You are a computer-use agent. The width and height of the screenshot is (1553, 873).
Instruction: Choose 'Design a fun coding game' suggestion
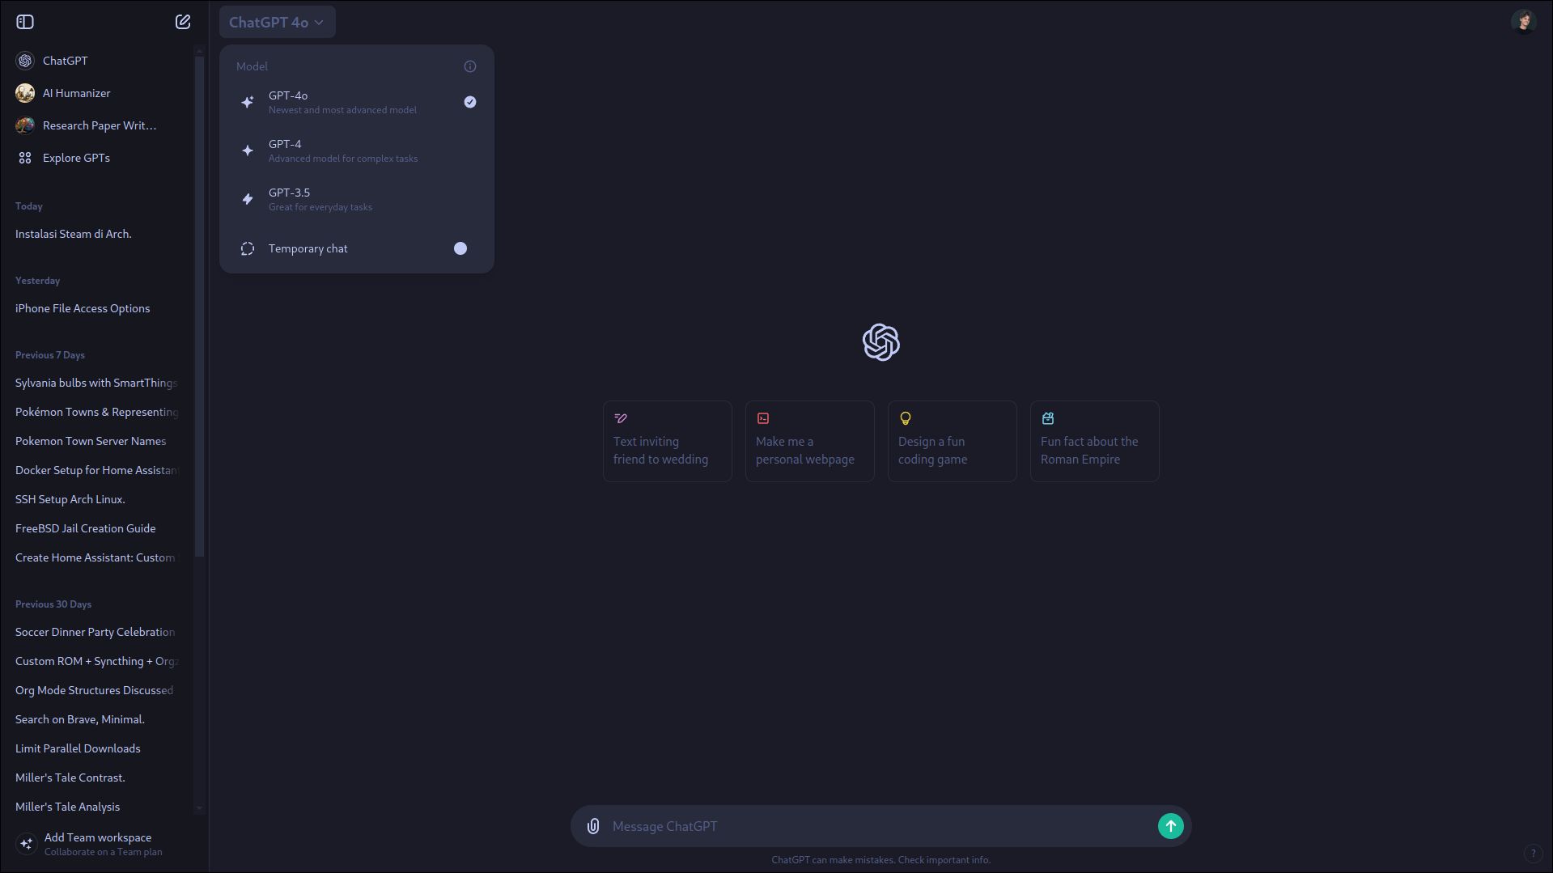pyautogui.click(x=953, y=441)
